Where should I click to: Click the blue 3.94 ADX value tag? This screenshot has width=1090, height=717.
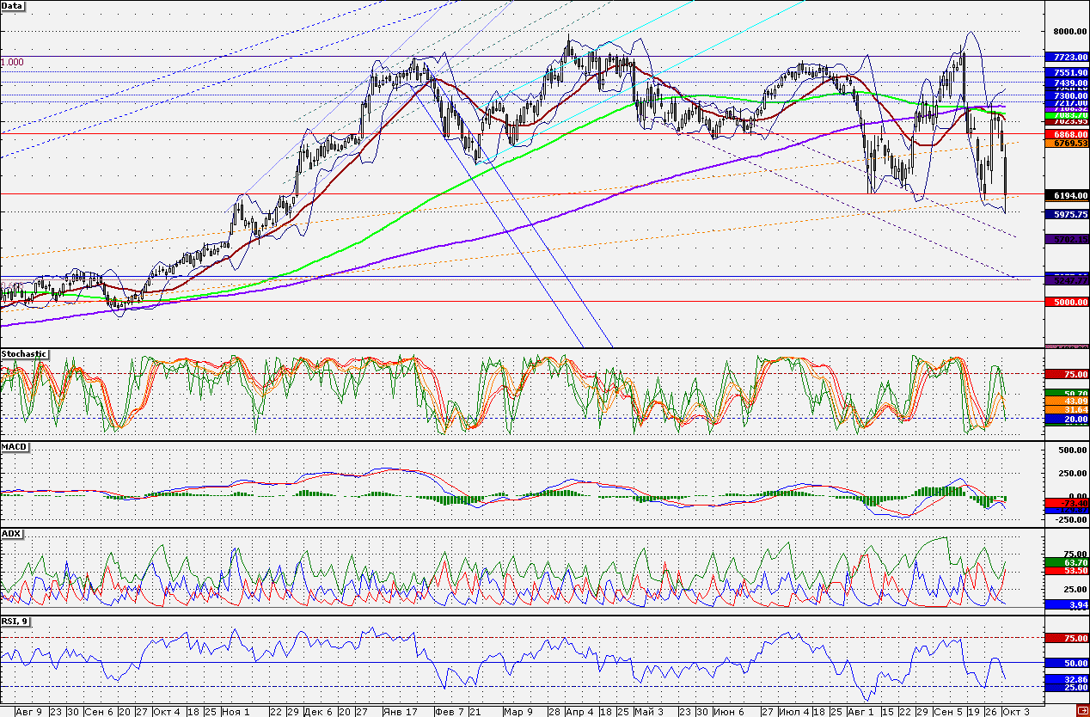click(x=1067, y=604)
